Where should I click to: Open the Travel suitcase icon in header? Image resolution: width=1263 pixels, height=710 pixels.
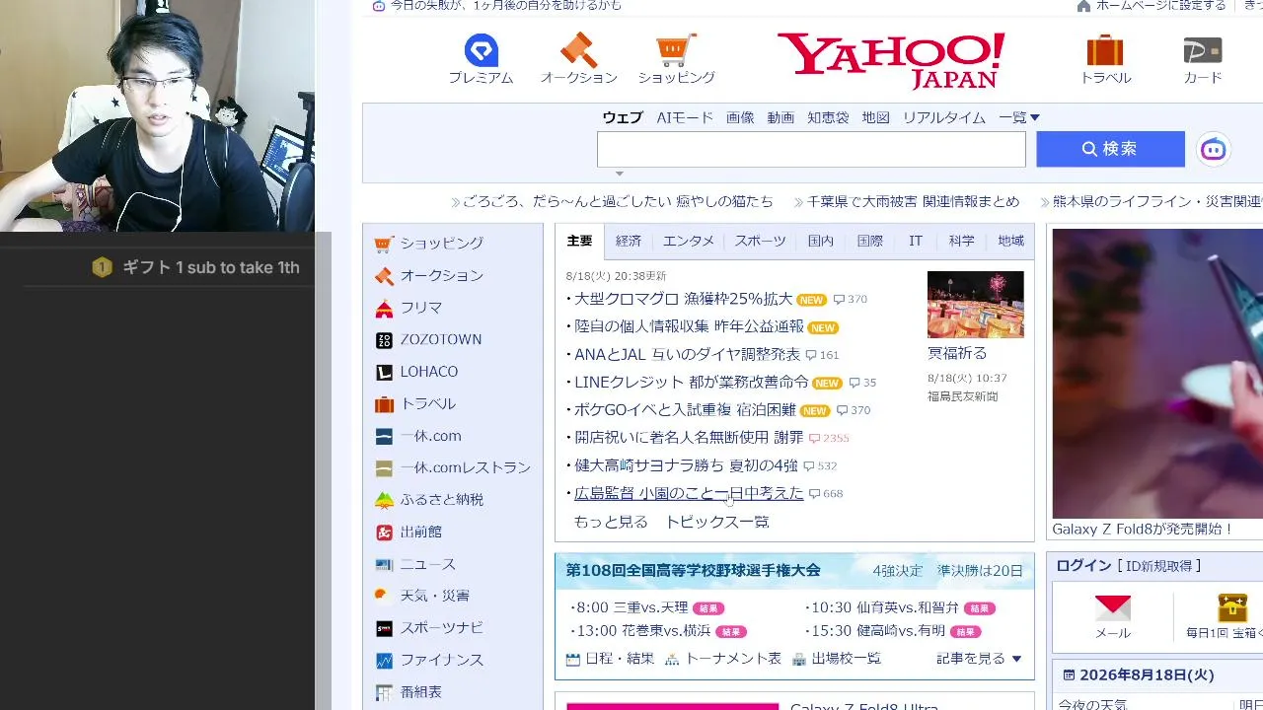1105,50
